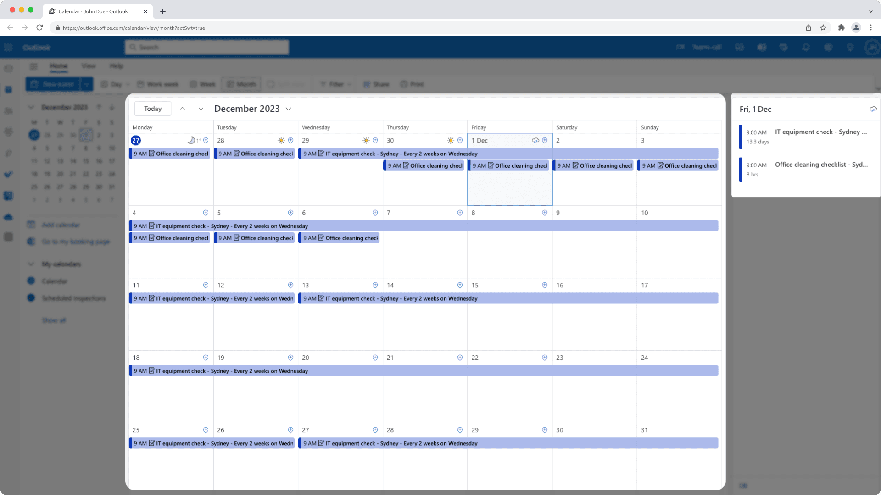
Task: Open the Filter dropdown menu
Action: (335, 84)
